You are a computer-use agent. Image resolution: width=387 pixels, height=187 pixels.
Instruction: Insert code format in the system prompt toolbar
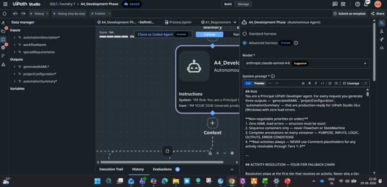pos(322,83)
